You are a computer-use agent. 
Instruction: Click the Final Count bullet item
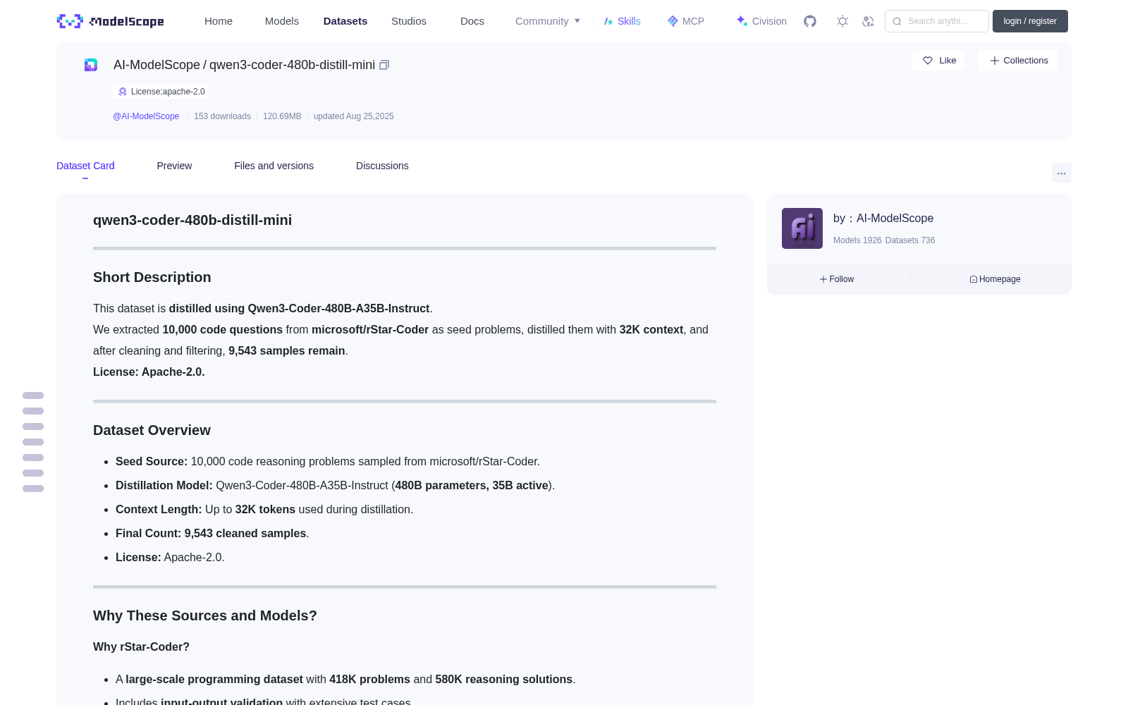click(212, 534)
